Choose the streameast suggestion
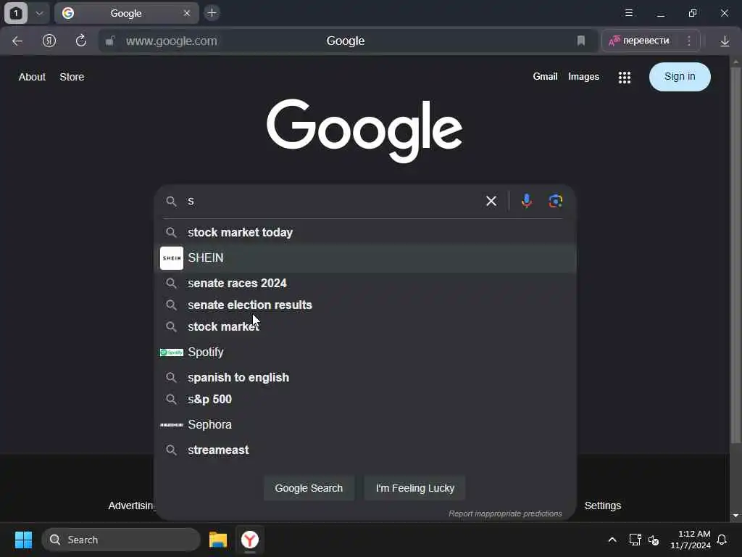The image size is (742, 557). (x=365, y=450)
